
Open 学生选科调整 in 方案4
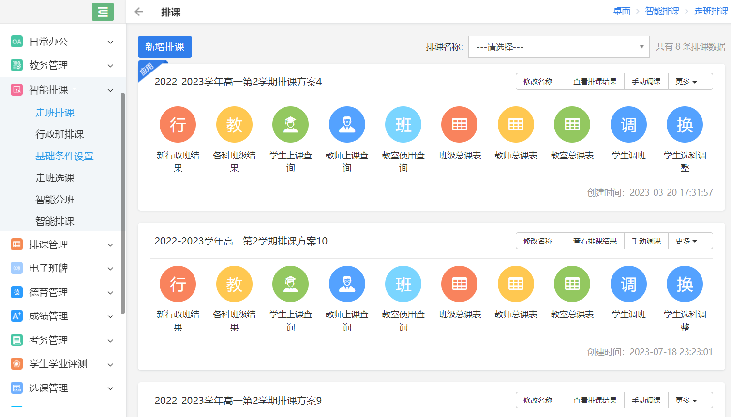click(x=685, y=125)
